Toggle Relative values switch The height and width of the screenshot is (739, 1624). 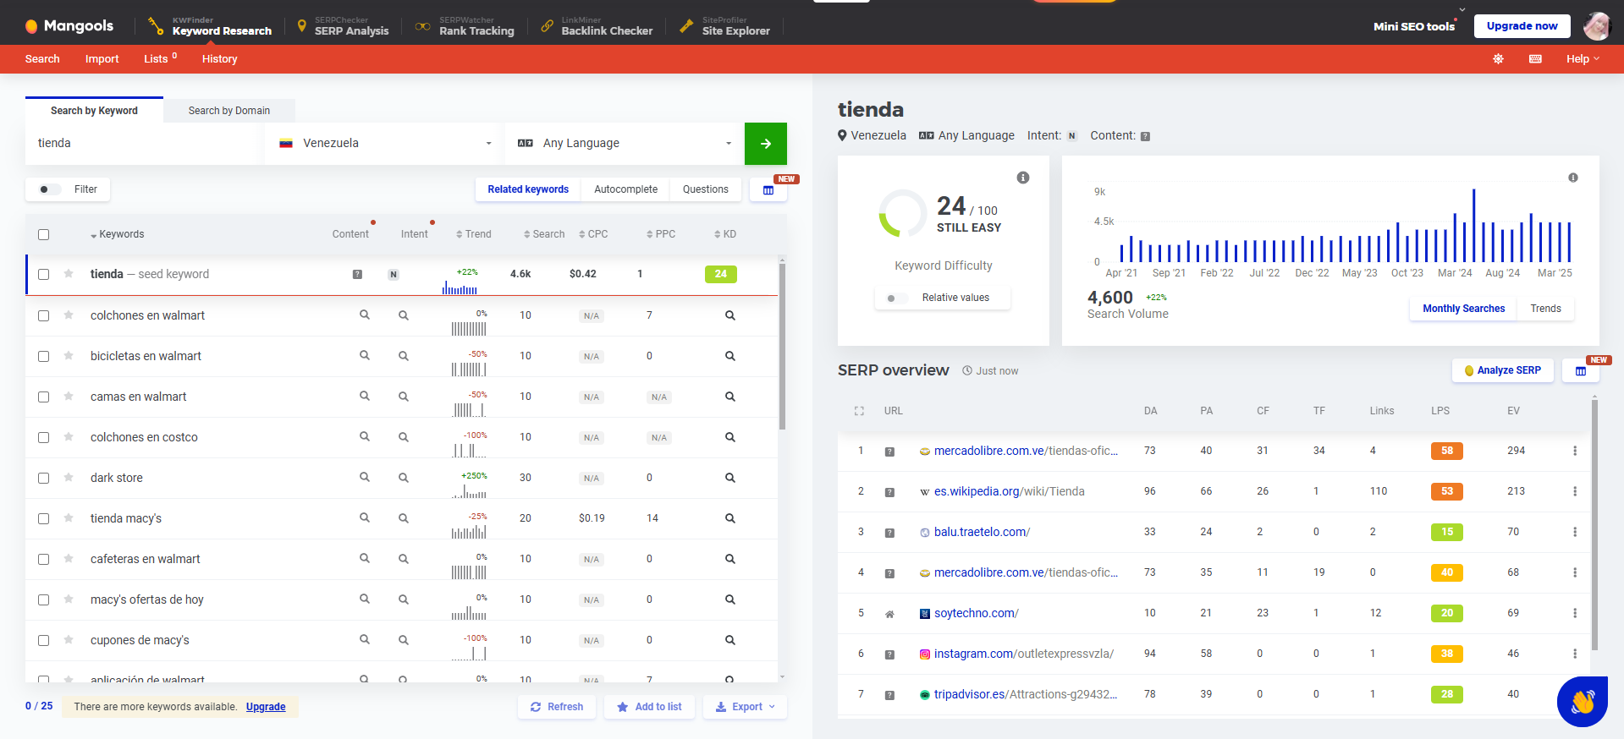[897, 298]
